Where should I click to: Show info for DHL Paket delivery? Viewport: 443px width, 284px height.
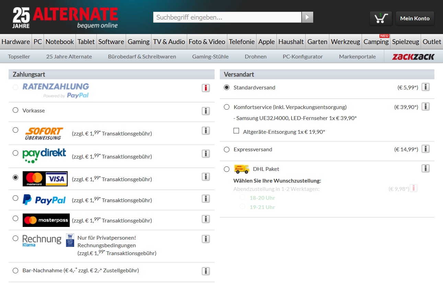point(425,168)
